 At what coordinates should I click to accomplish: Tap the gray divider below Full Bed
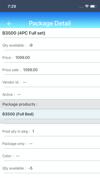pyautogui.click(x=50, y=121)
